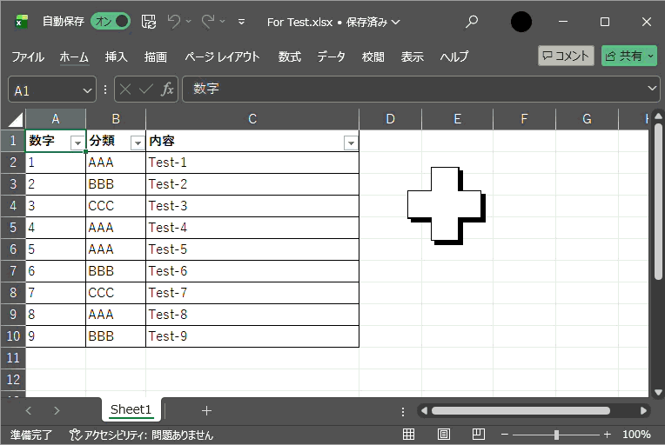Screen dimensions: 665x445
Task: Open the 数式 ribbon tab
Action: (290, 56)
